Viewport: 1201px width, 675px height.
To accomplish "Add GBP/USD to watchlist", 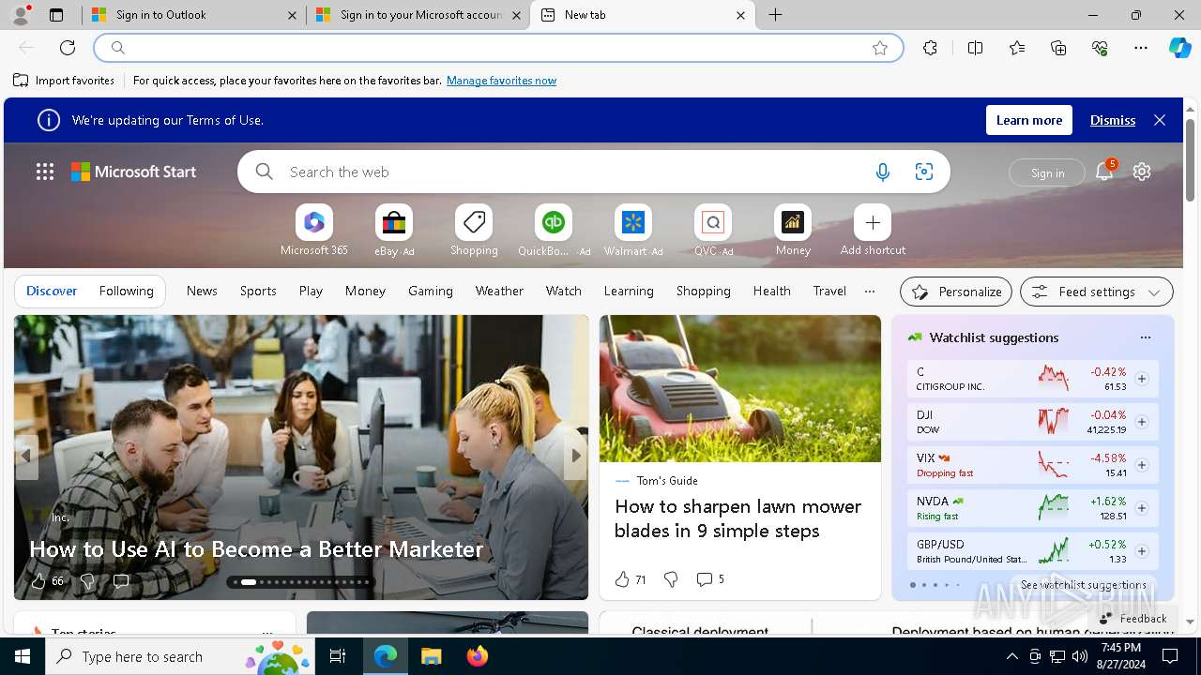I will pos(1142,551).
